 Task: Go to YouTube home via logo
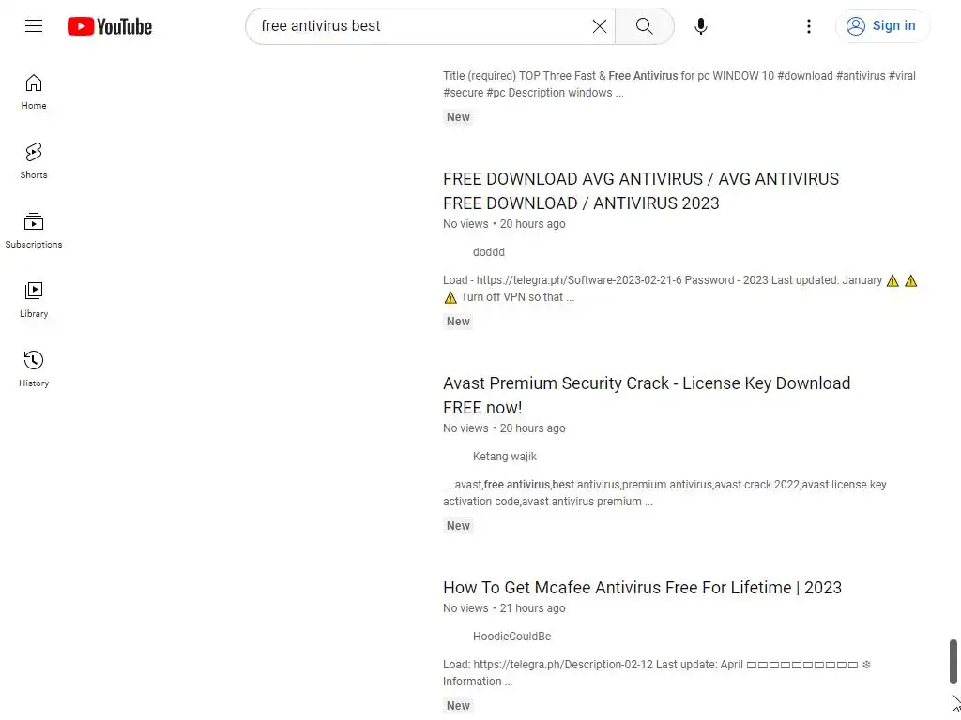[110, 26]
